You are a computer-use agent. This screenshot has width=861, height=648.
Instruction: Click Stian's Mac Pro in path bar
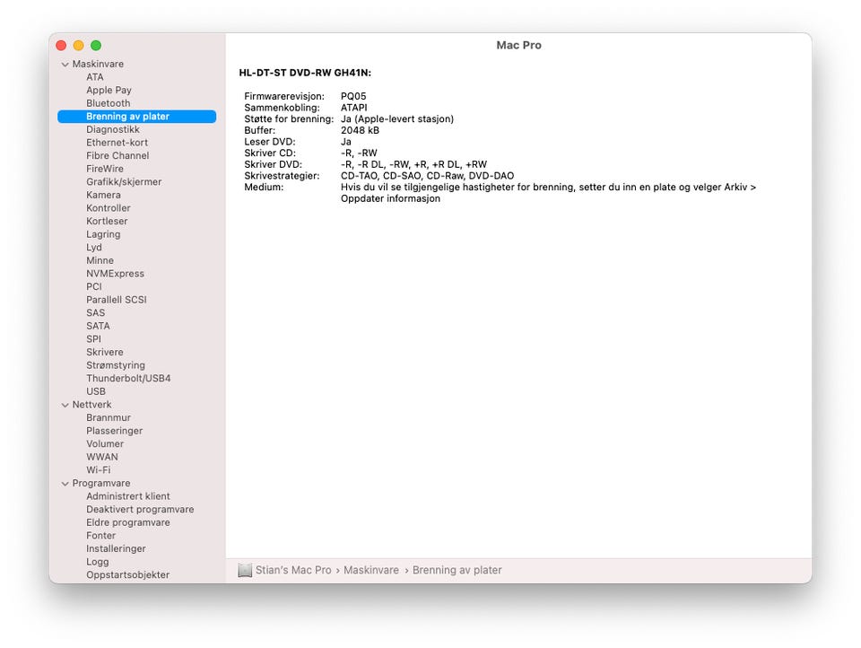[x=293, y=571]
